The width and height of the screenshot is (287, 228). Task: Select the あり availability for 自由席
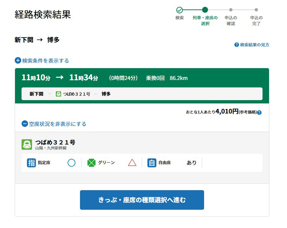[x=192, y=163]
